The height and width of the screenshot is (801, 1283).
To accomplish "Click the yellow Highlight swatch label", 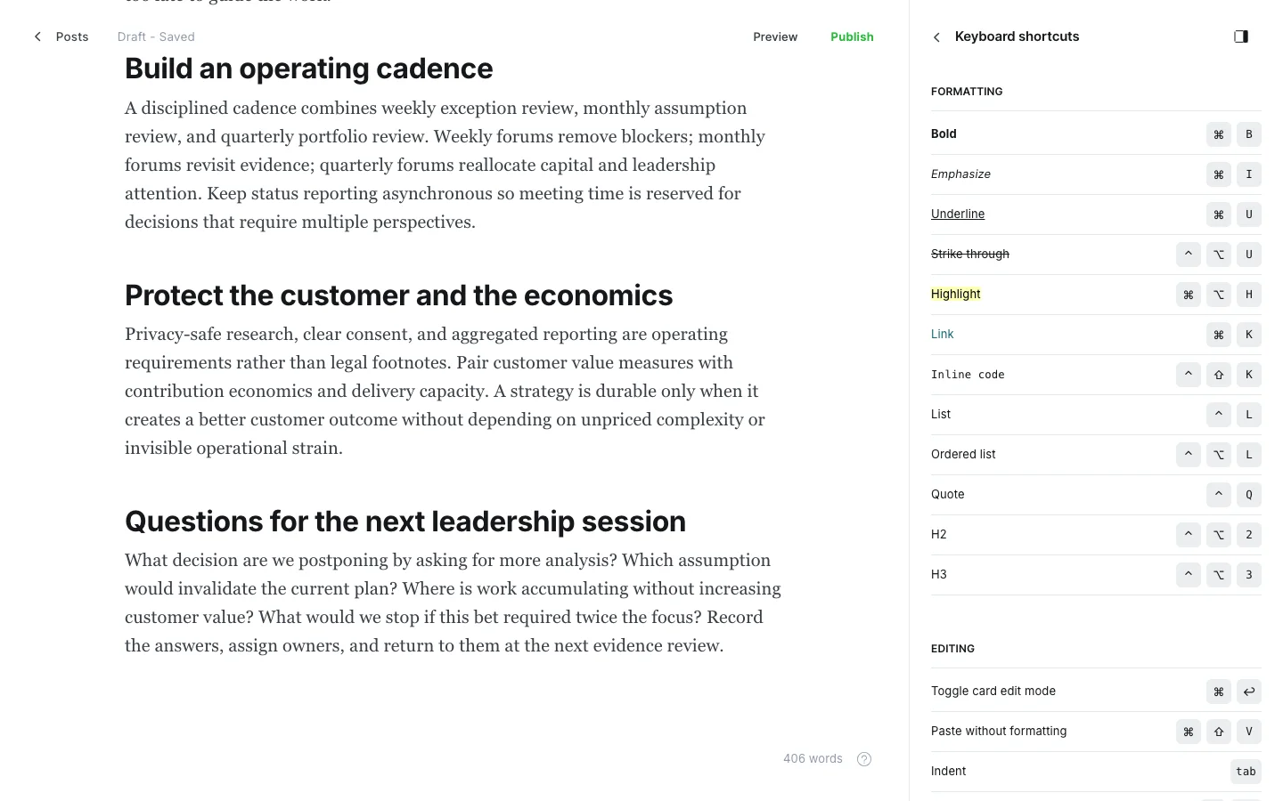I will pos(956,294).
